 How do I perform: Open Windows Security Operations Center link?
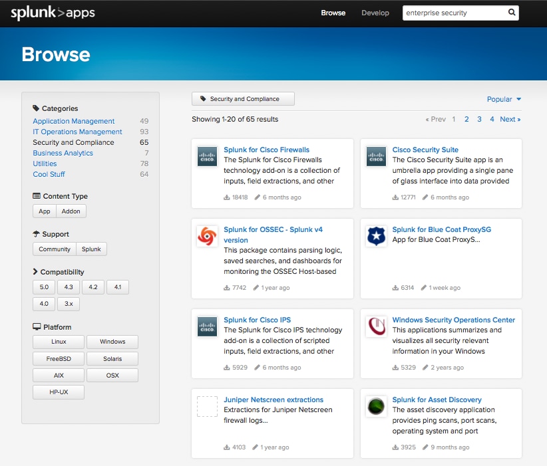point(454,320)
